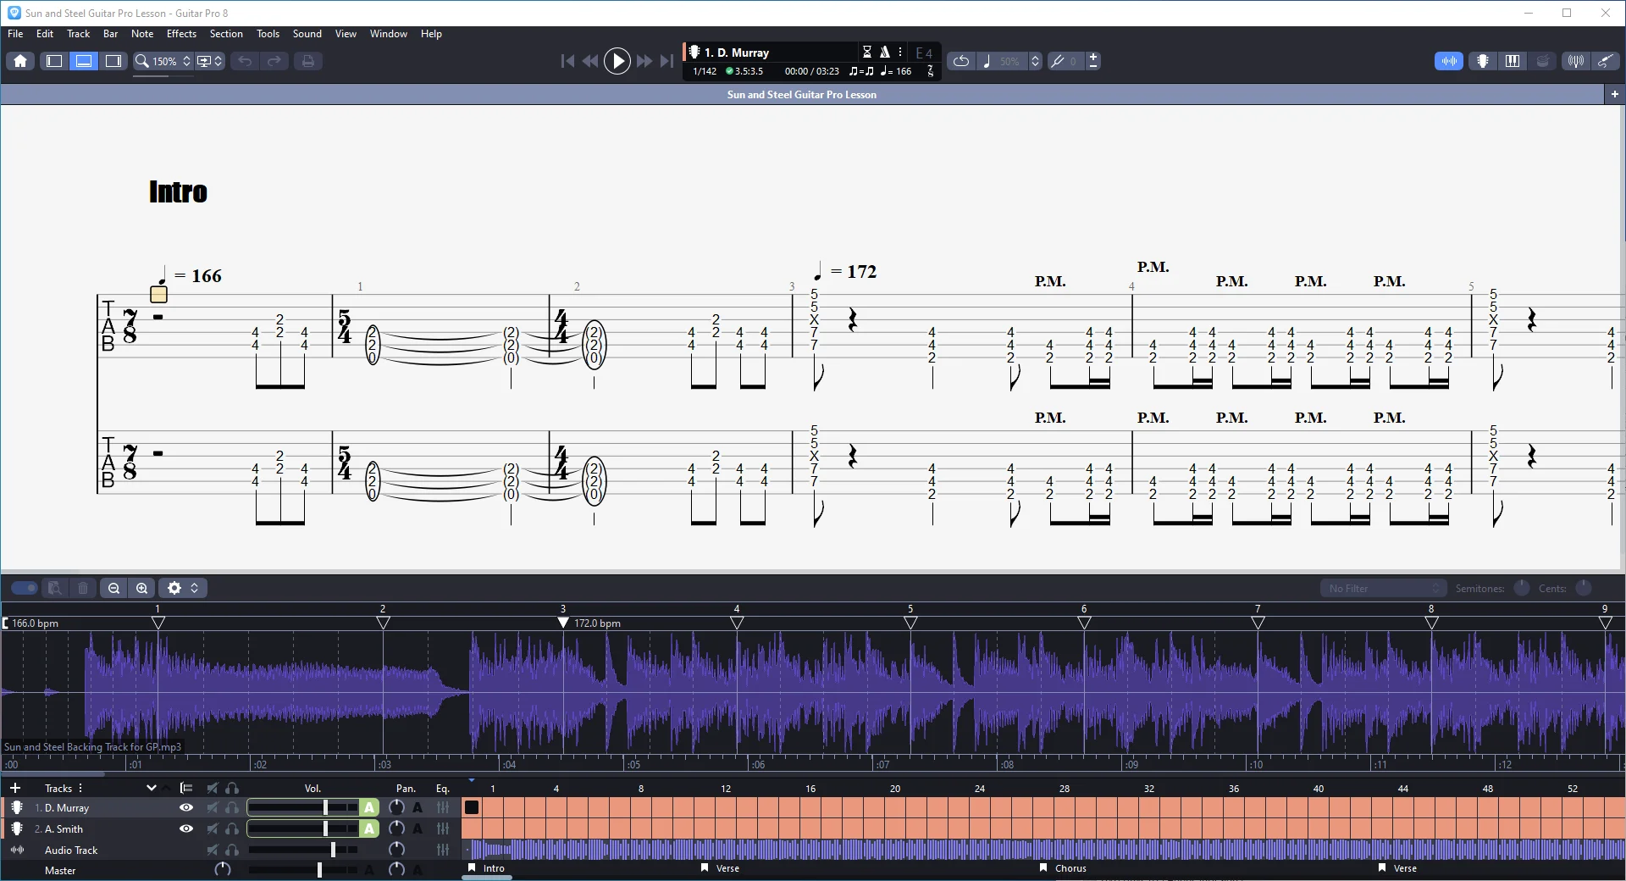The image size is (1626, 881).
Task: Click the undo arrow
Action: tap(245, 61)
